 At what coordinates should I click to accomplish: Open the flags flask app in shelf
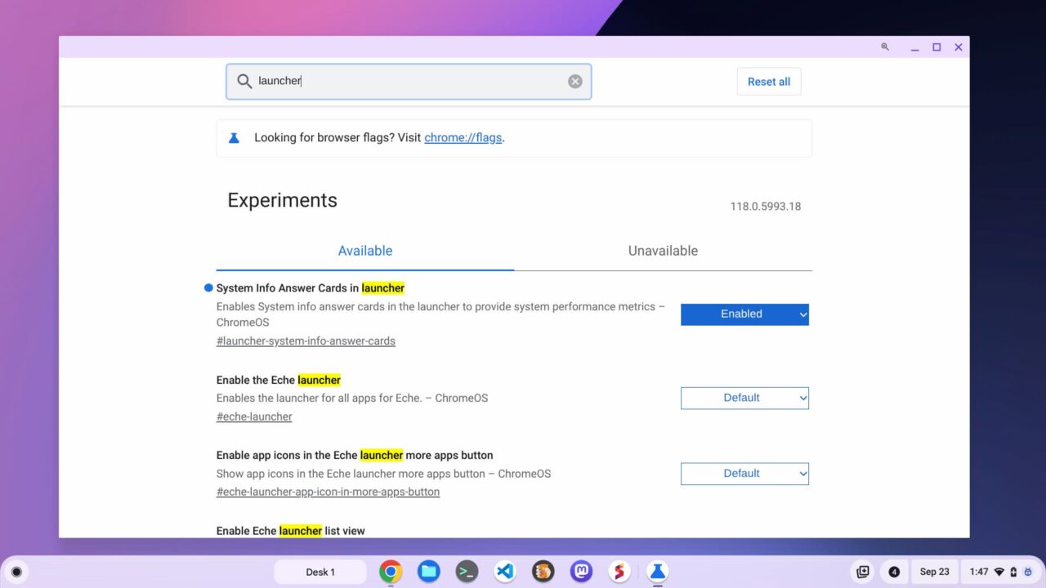tap(657, 572)
